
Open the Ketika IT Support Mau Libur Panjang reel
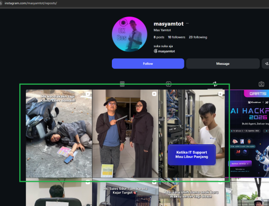tap(192, 134)
